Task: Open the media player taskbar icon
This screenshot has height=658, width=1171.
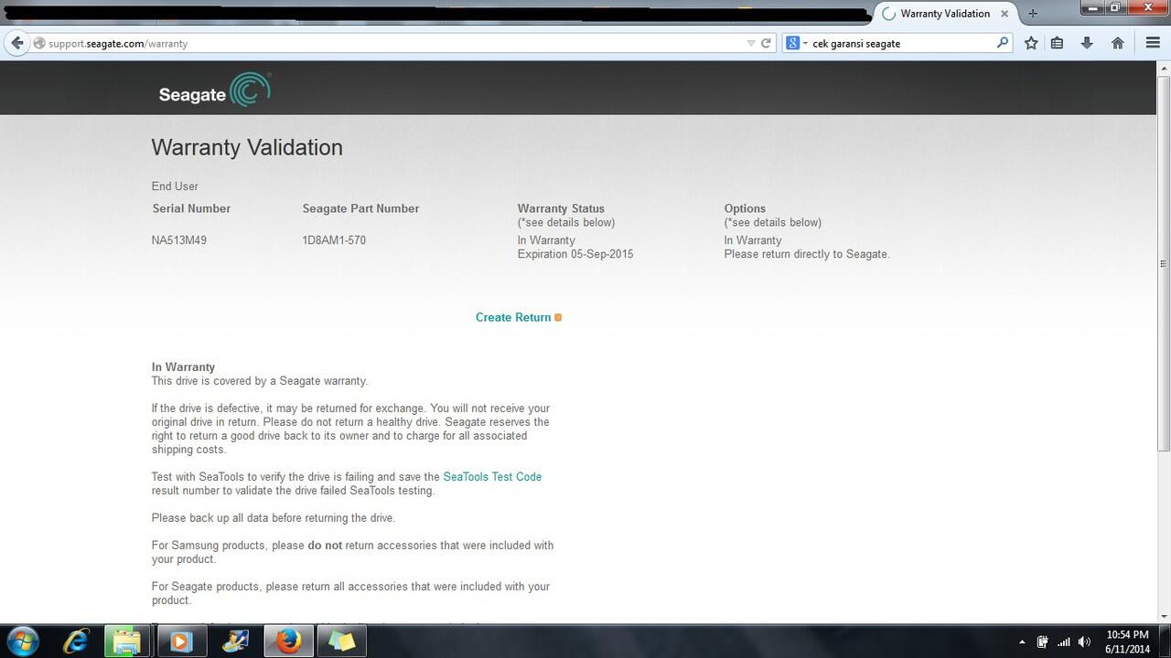Action: [180, 642]
